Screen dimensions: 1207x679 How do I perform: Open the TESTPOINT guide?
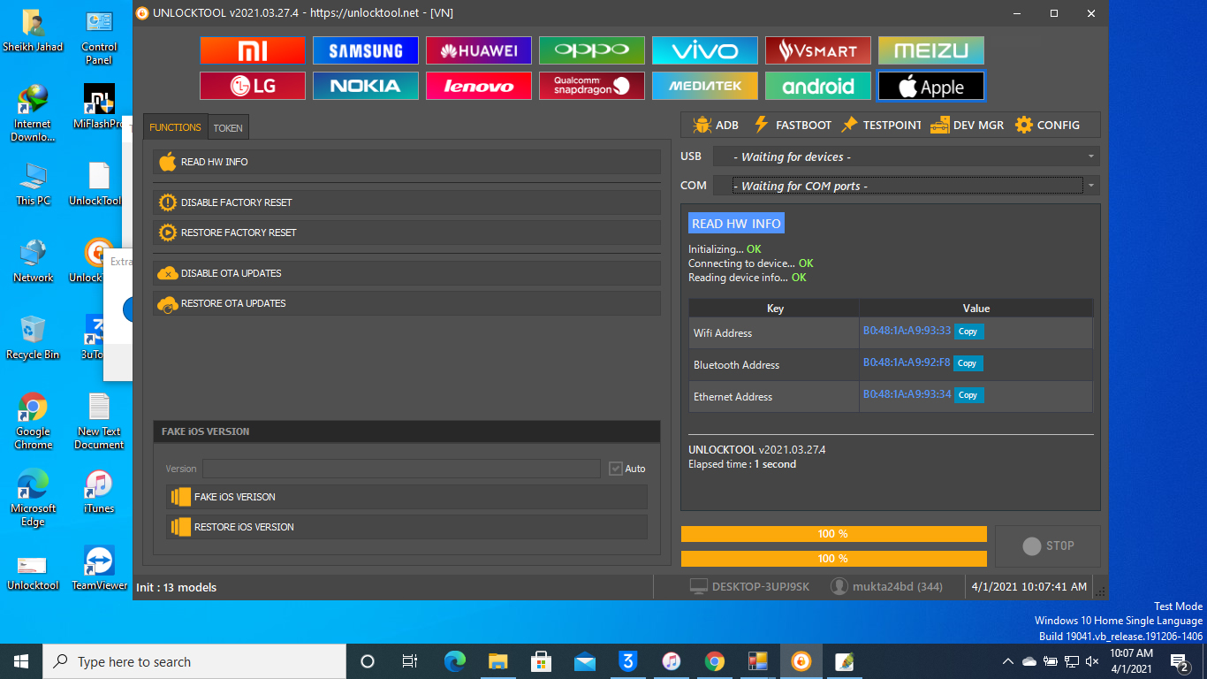click(881, 125)
